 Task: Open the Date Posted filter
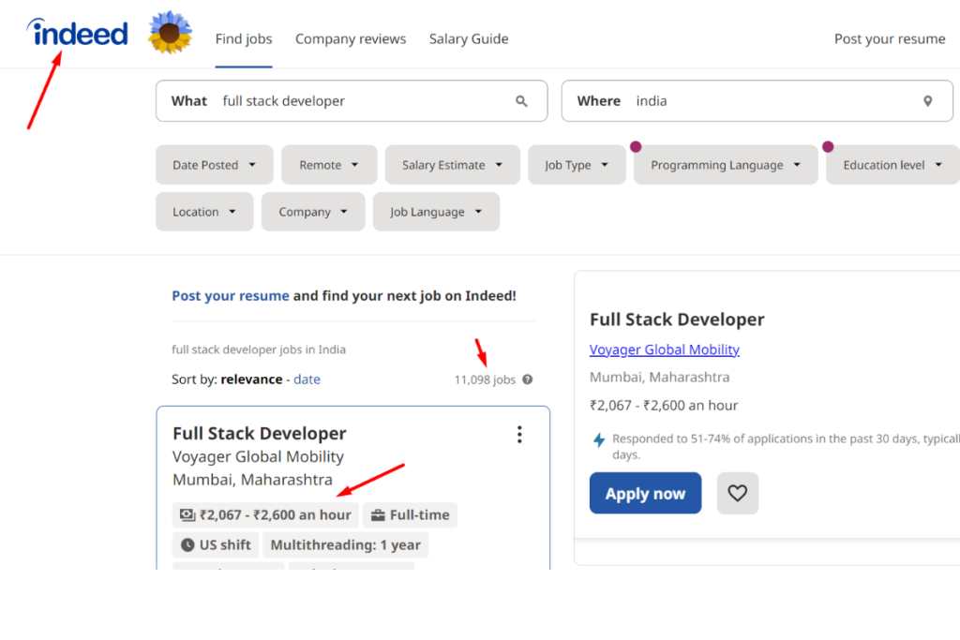[214, 164]
